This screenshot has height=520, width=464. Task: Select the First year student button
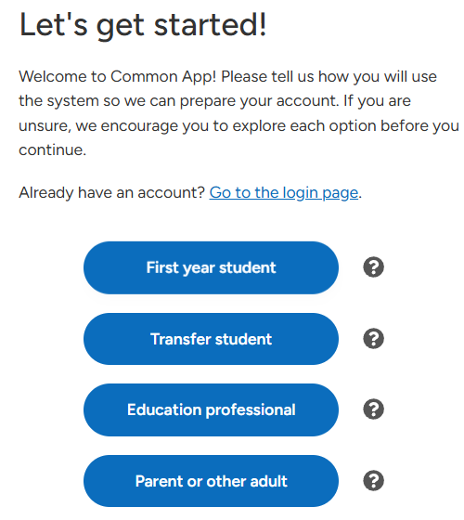coord(211,267)
